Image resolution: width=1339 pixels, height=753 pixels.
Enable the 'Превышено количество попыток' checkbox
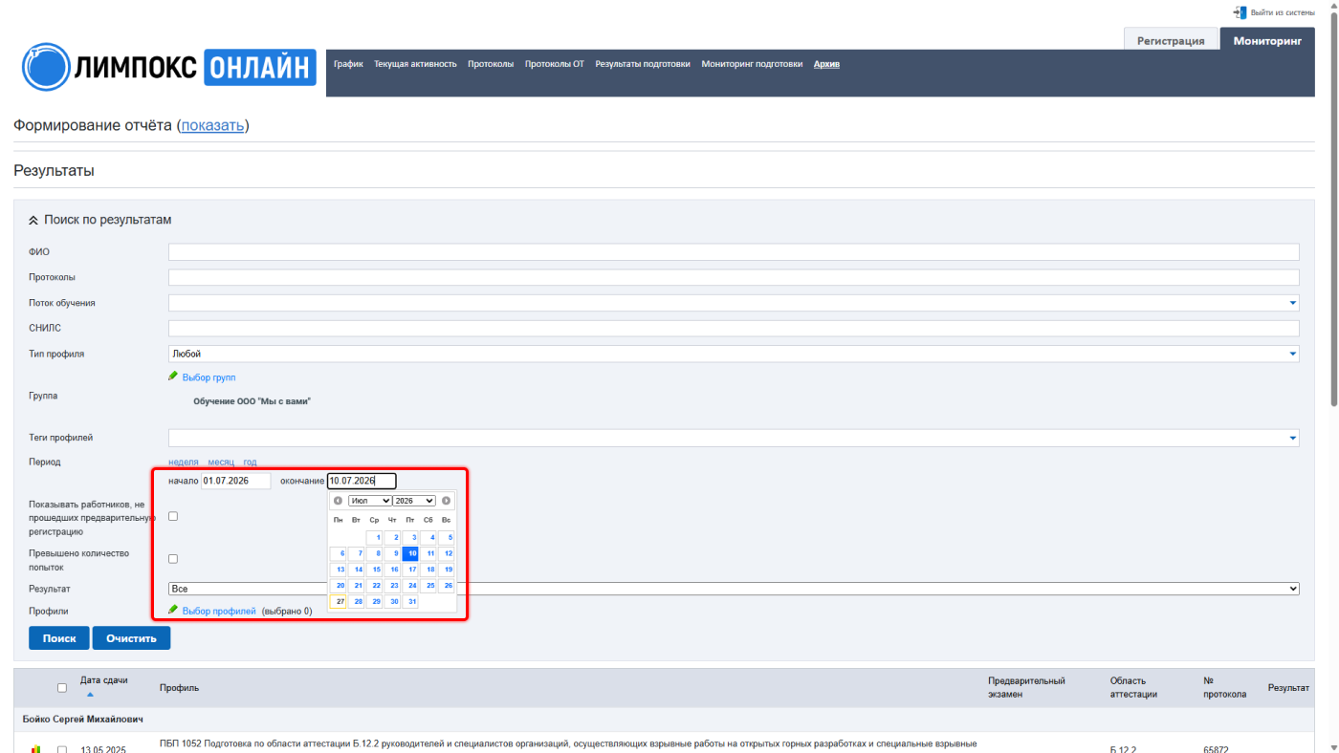(173, 559)
